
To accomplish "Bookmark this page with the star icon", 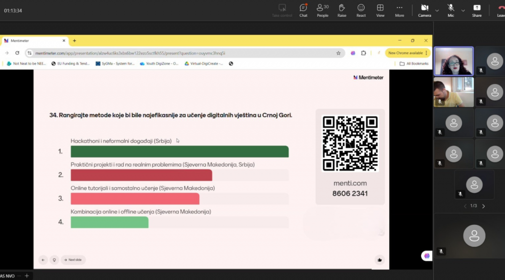I will tap(338, 53).
